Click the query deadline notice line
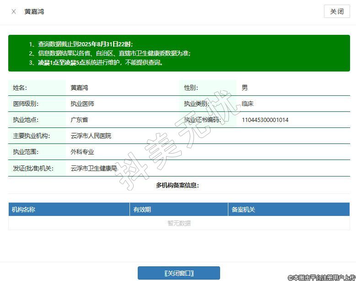 81,44
